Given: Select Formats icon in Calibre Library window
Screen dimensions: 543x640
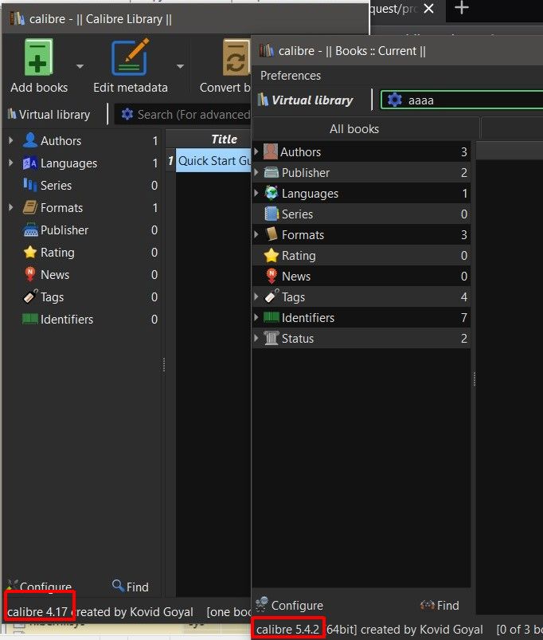Looking at the screenshot, I should tap(29, 207).
